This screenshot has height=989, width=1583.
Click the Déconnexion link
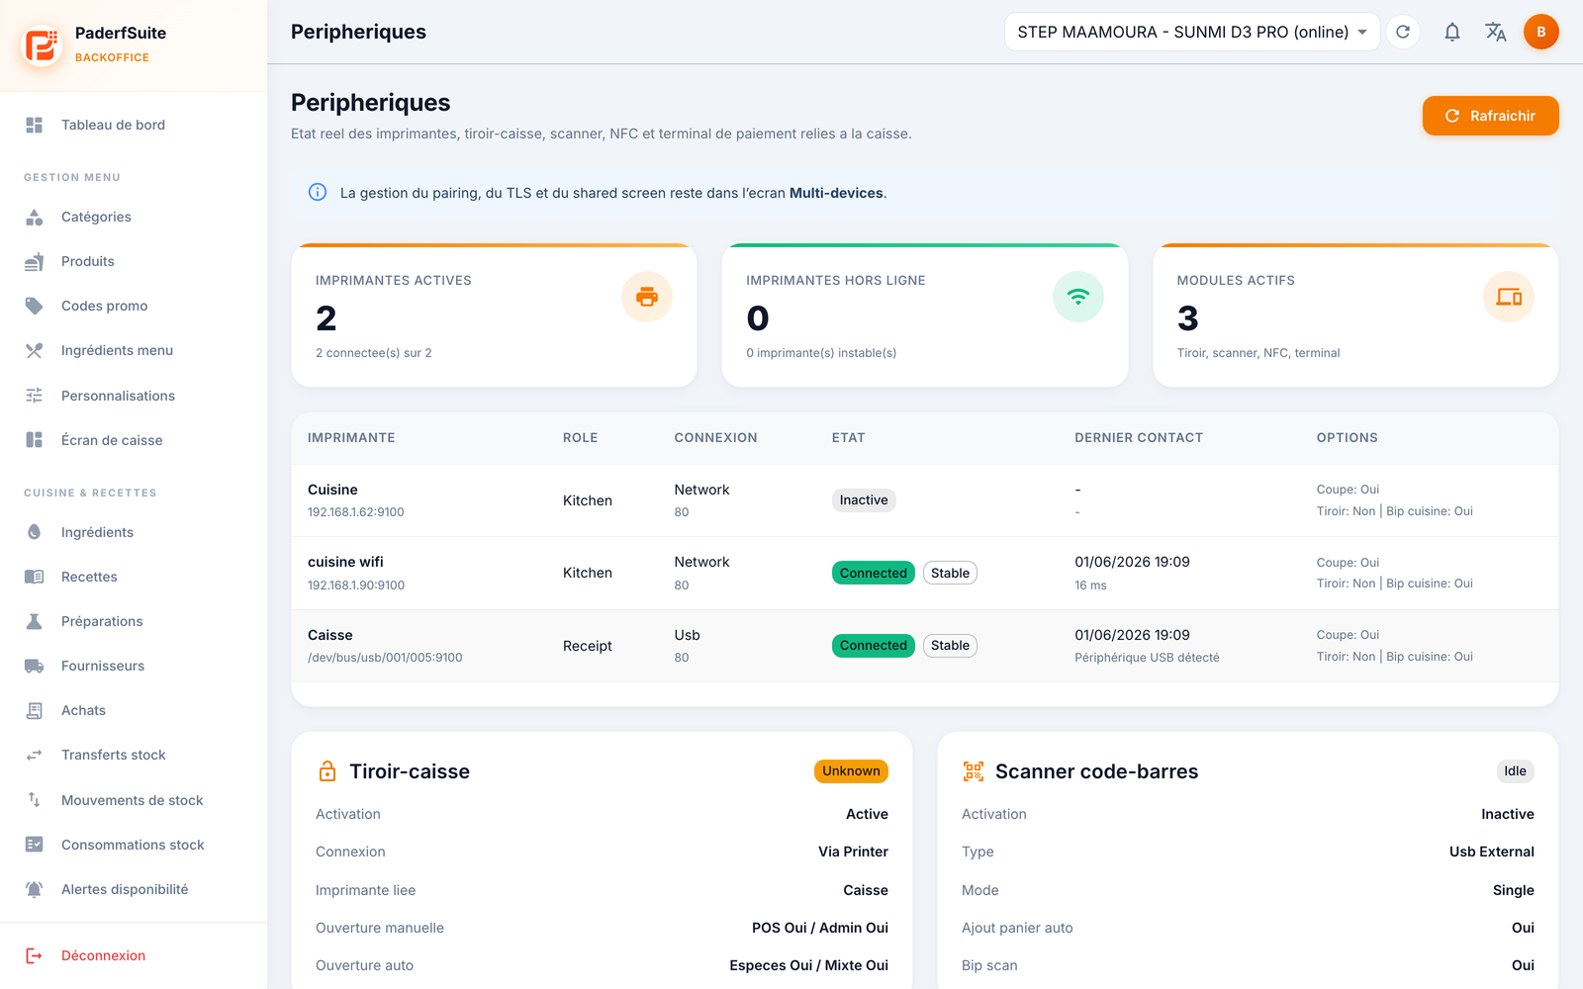[x=103, y=955]
